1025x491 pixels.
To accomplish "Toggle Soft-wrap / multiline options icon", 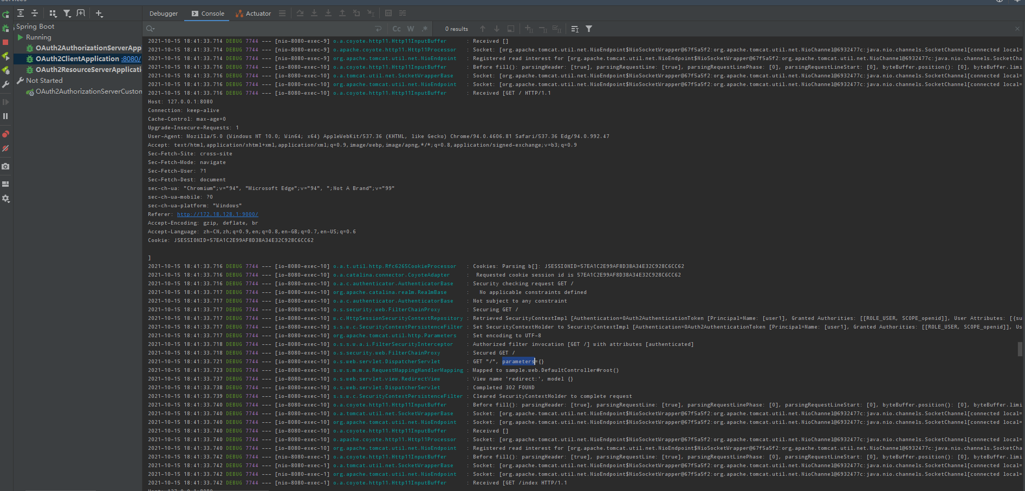I will tap(575, 29).
